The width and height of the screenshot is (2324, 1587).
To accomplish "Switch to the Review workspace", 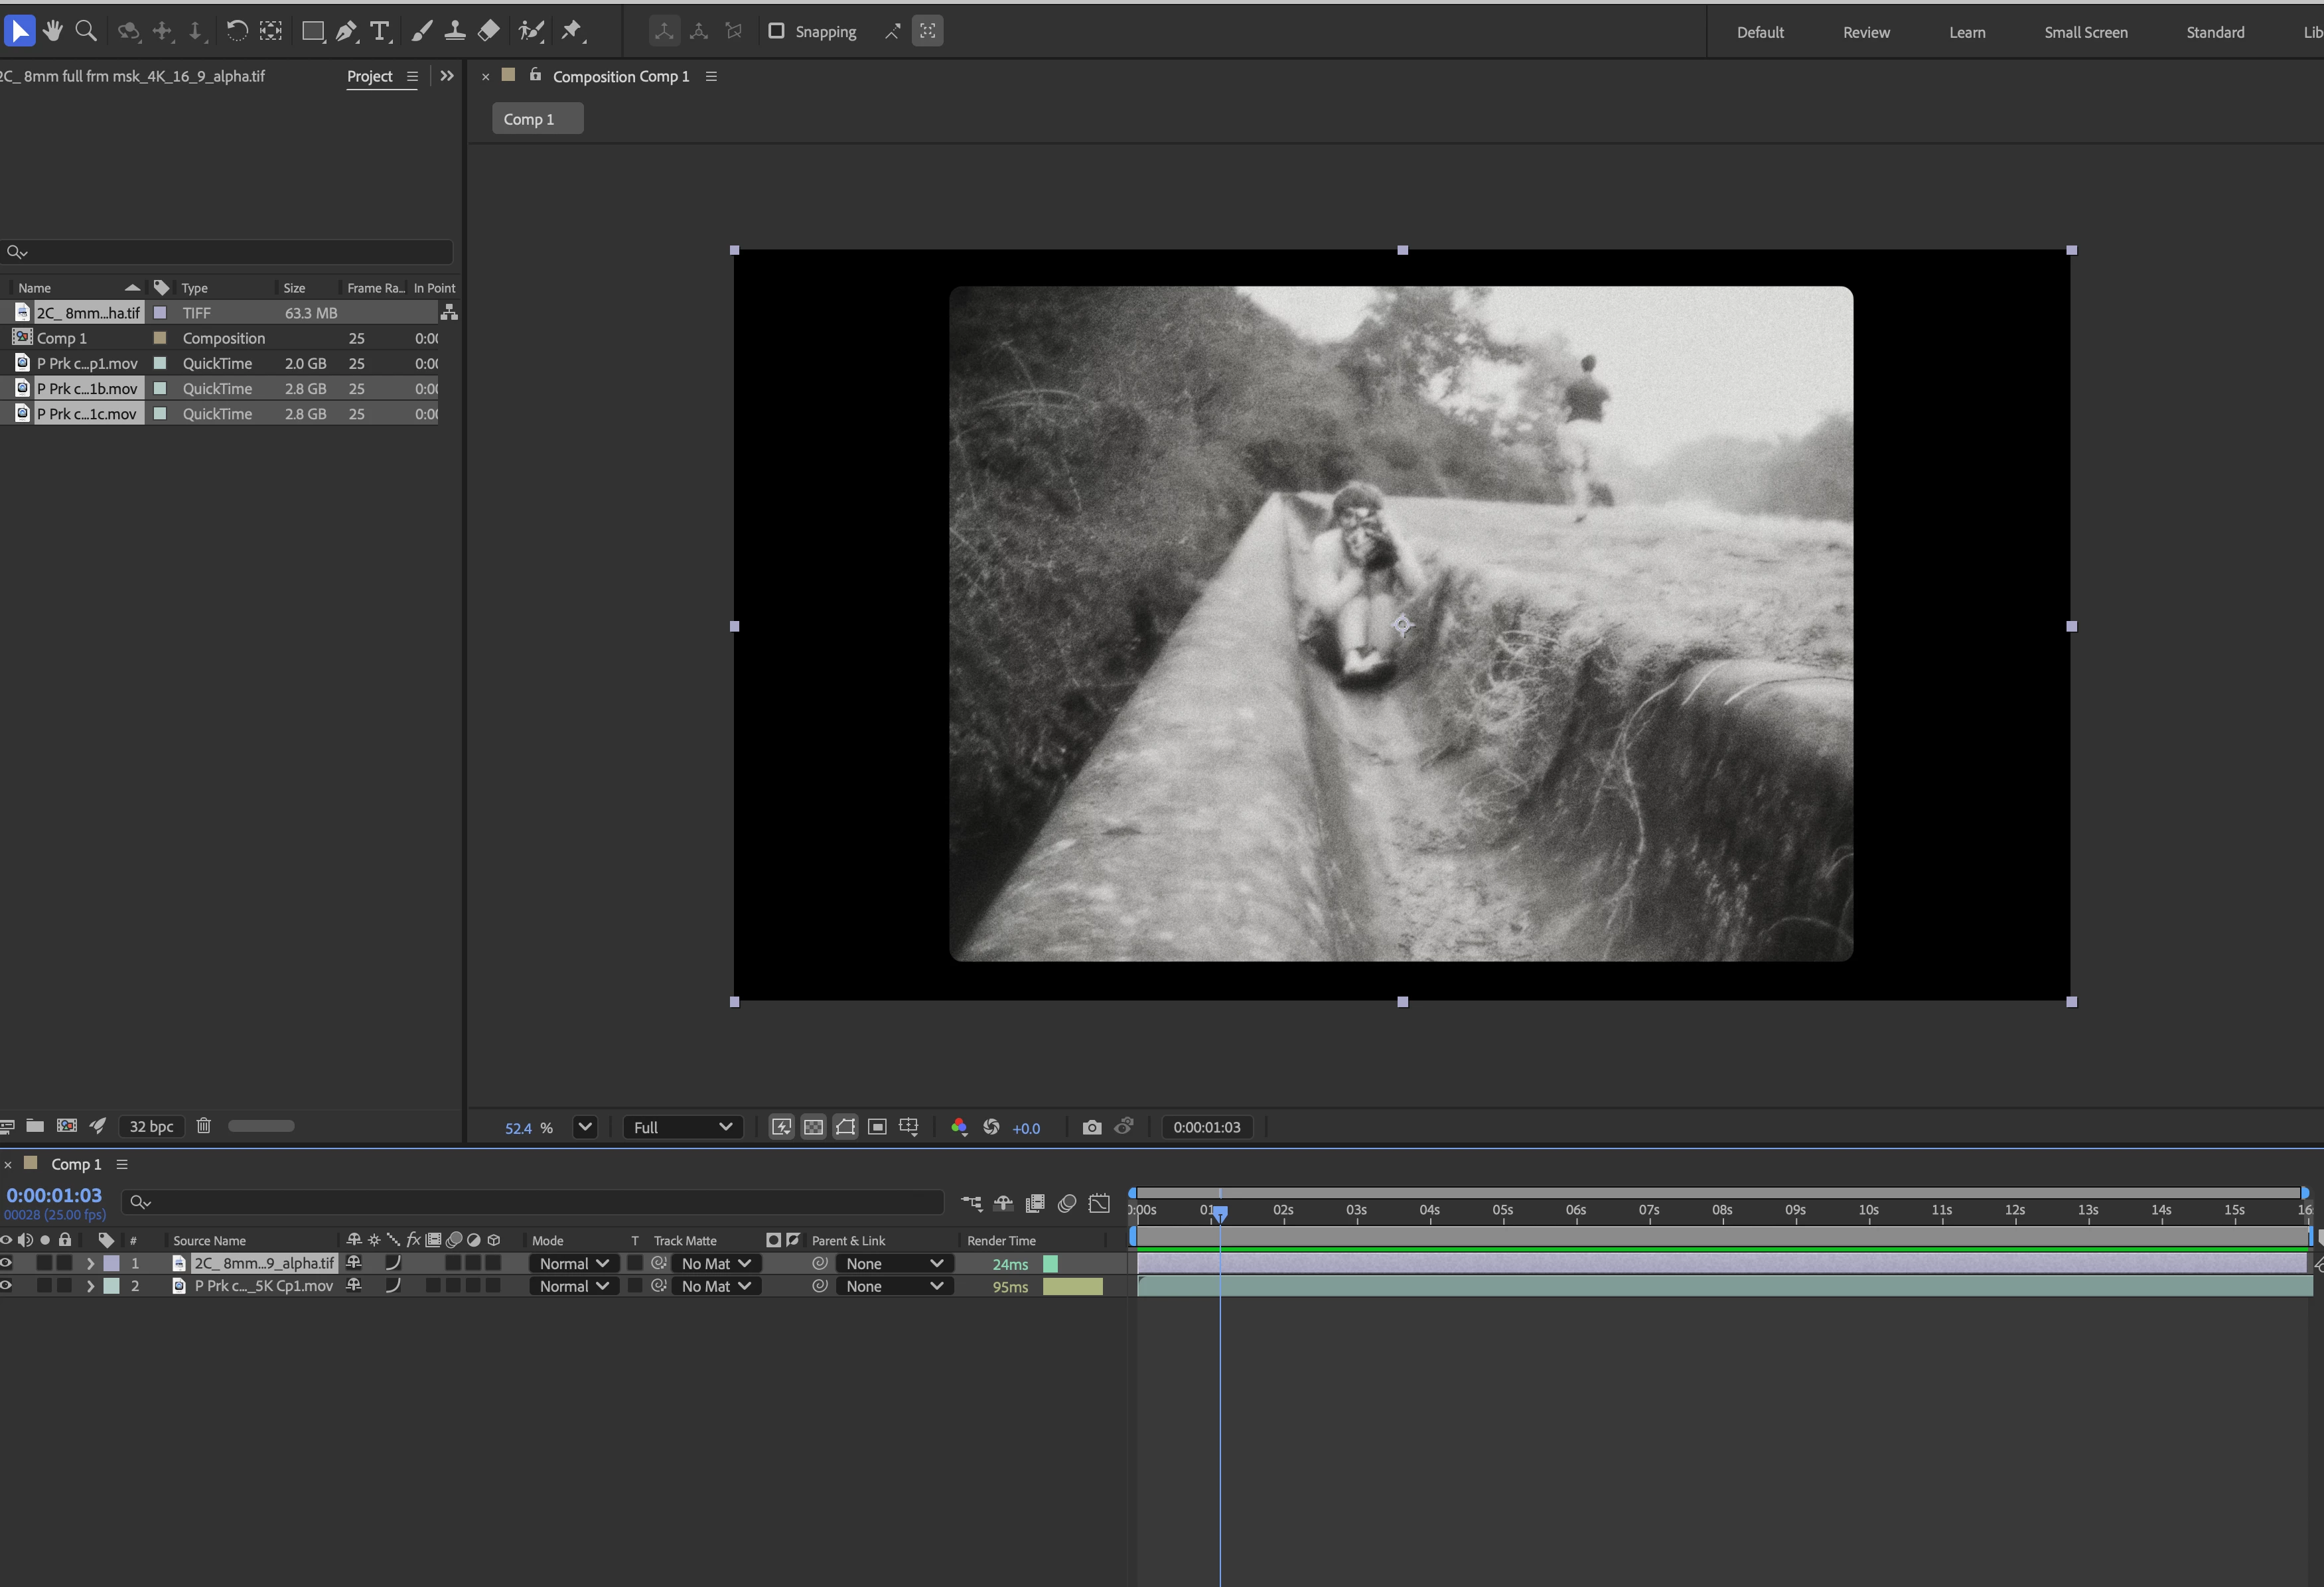I will click(x=1865, y=32).
